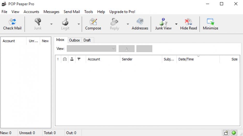Sort by priority exclamation column
This screenshot has height=136, width=243.
point(58,59)
